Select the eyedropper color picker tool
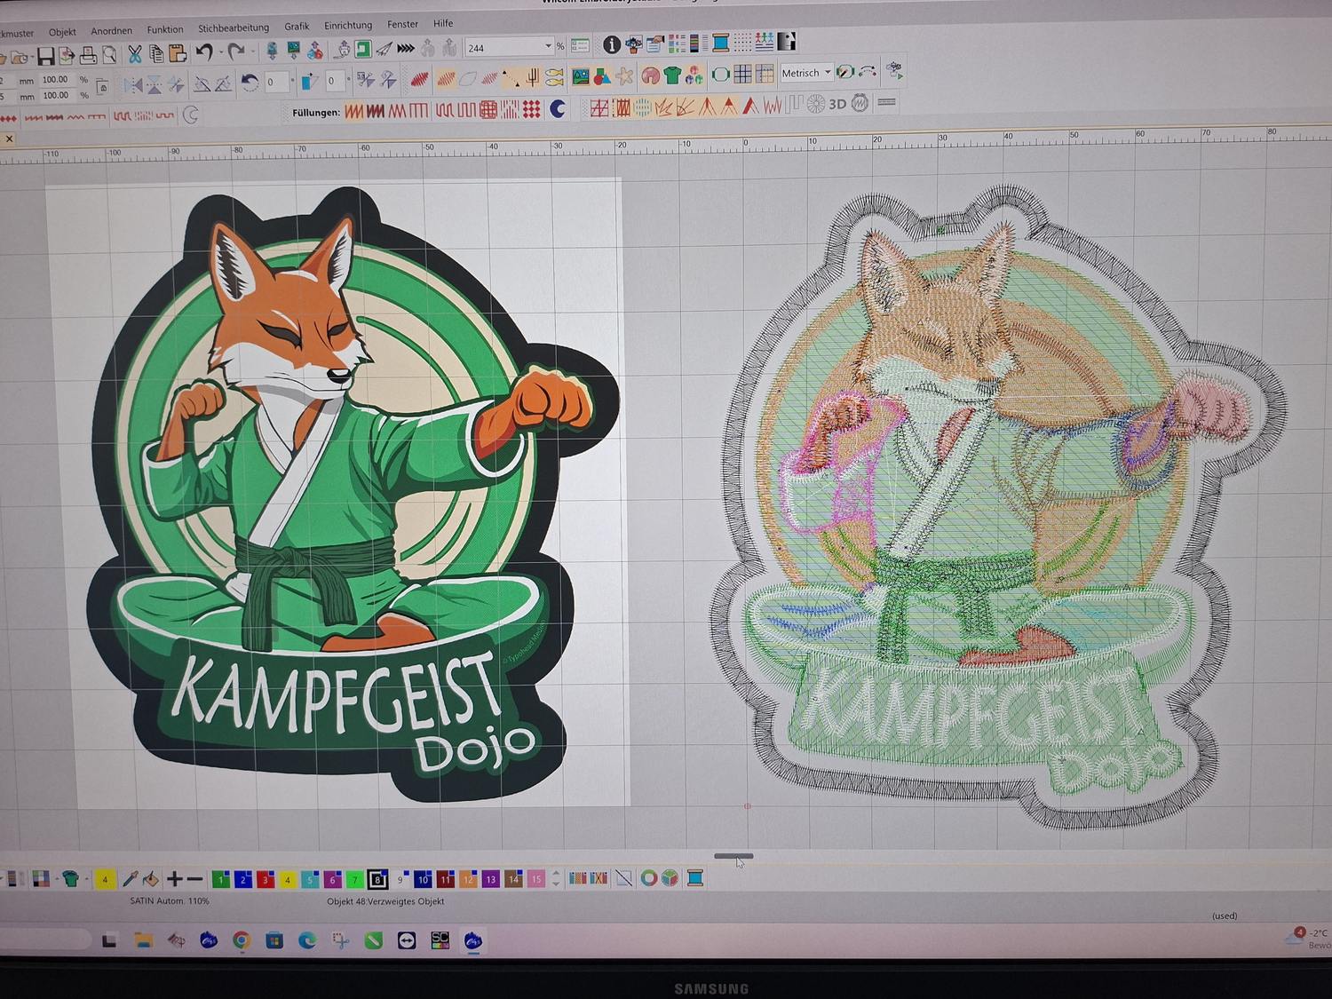The image size is (1332, 999). click(x=130, y=879)
